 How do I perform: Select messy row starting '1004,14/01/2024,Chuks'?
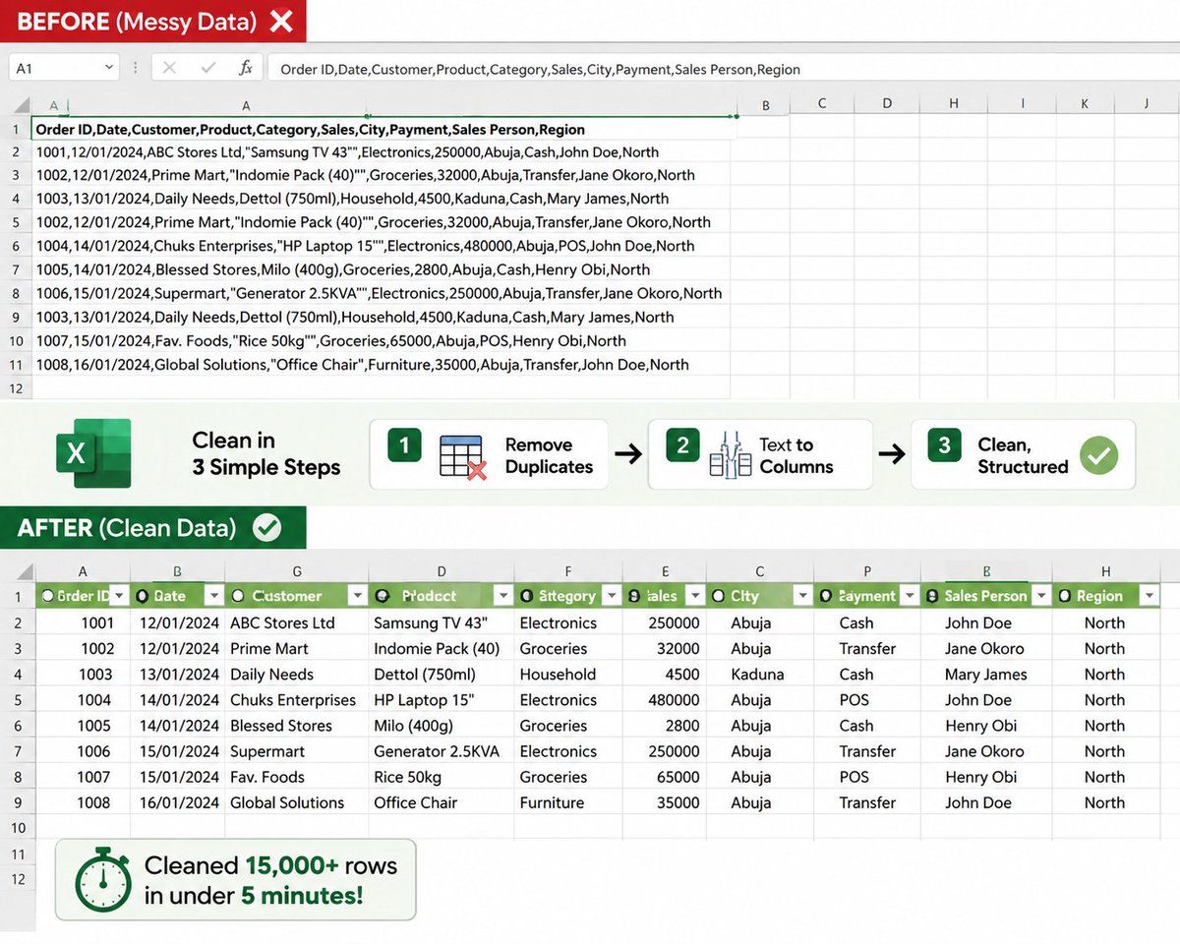(x=382, y=246)
